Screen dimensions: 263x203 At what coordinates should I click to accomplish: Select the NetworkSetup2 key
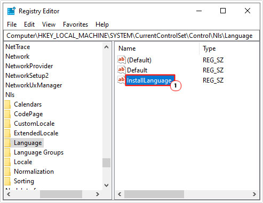(27, 76)
